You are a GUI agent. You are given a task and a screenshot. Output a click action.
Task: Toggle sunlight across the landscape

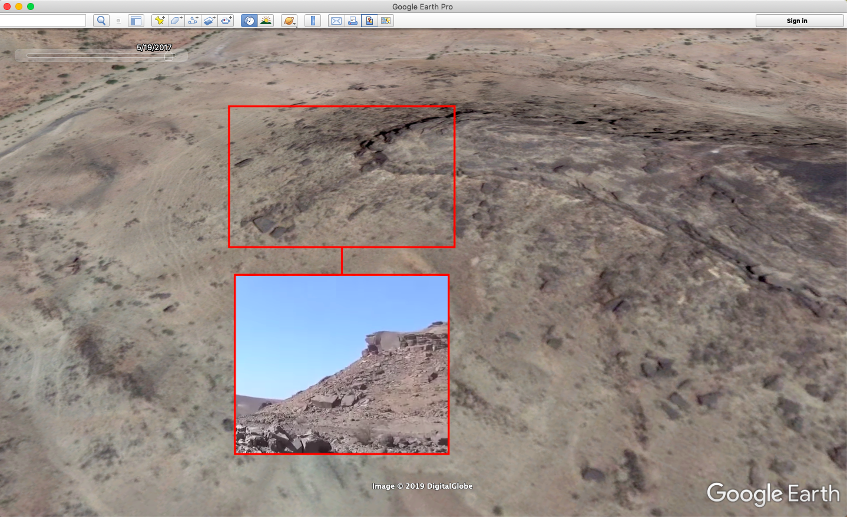(x=266, y=21)
